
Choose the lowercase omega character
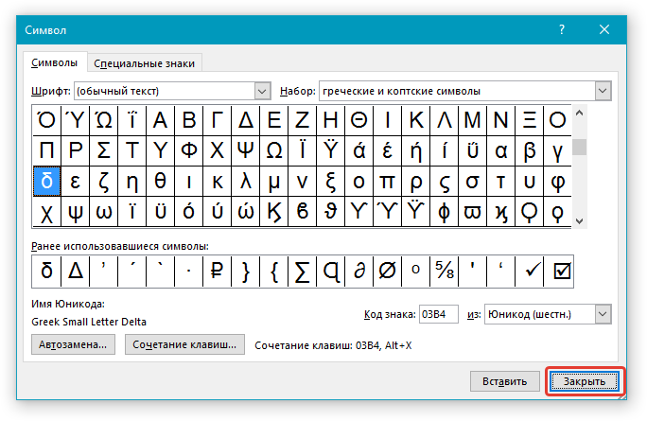click(103, 212)
